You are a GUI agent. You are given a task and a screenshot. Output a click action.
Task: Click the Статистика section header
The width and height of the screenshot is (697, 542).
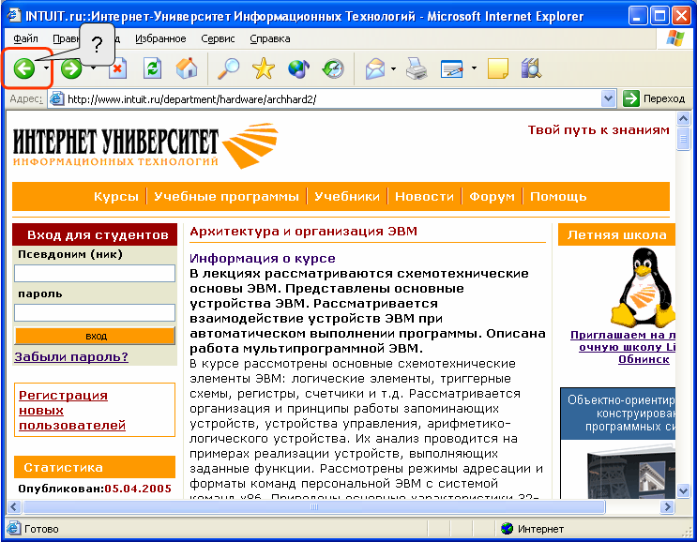(95, 467)
